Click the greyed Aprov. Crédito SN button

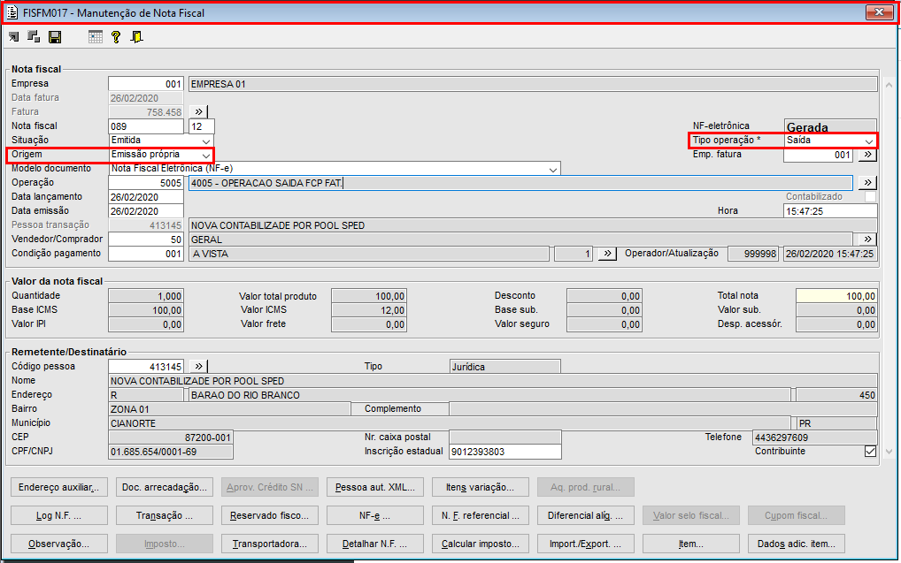pyautogui.click(x=269, y=487)
